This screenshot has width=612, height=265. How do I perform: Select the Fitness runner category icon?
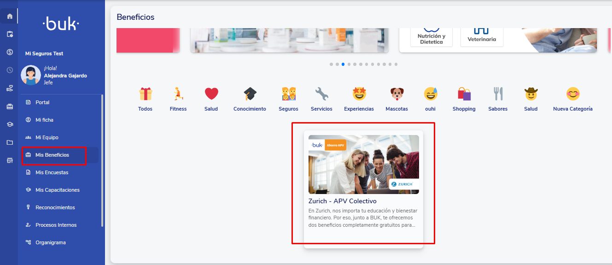(178, 94)
